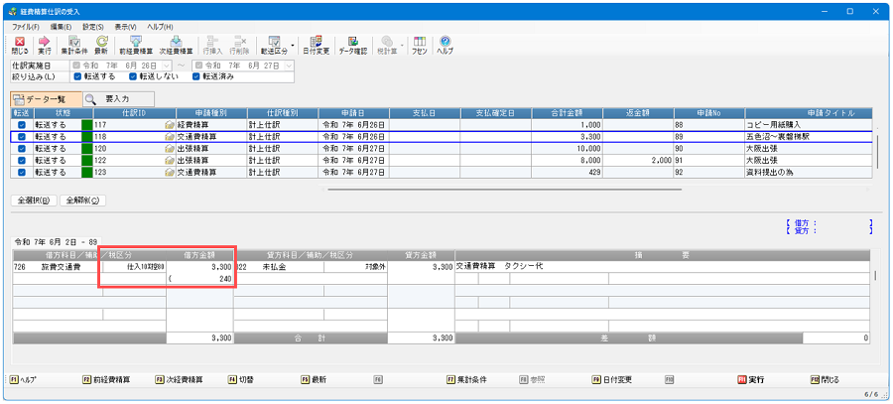Uncheck 転送 checkbox for 仕訳ID 123

(22, 173)
